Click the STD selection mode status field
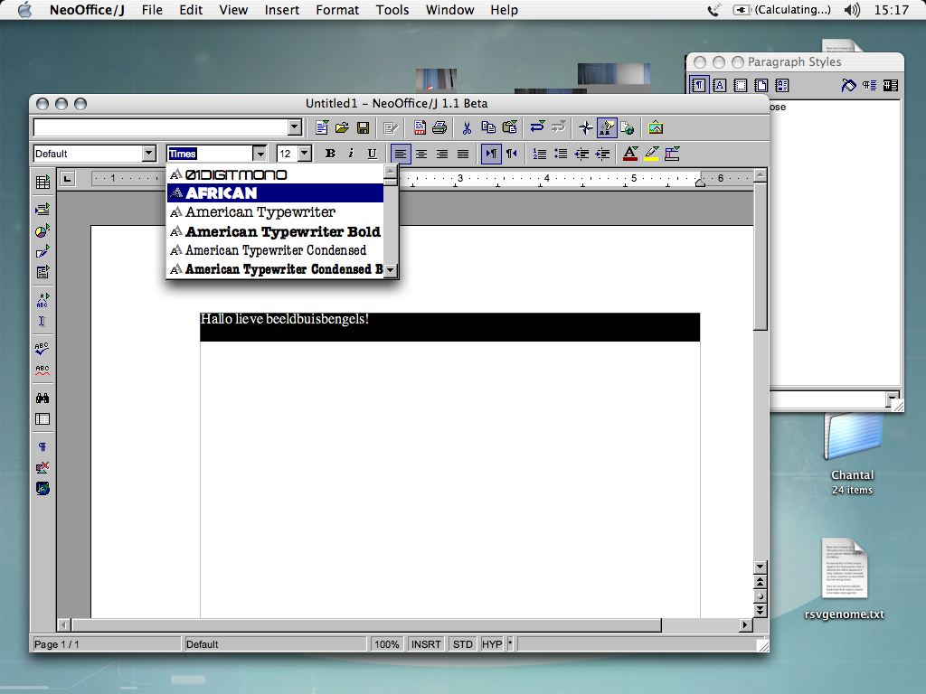926x694 pixels. [x=462, y=644]
